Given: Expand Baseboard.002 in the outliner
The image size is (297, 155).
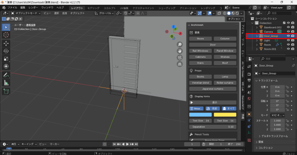Looking at the screenshot, I should point(257,27).
